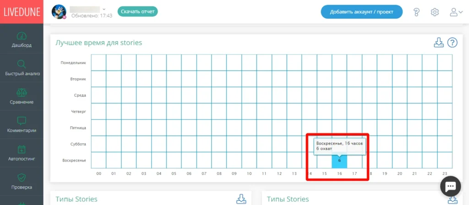Click Скачать отчет button
Screen dimensions: 469x205
(x=137, y=11)
